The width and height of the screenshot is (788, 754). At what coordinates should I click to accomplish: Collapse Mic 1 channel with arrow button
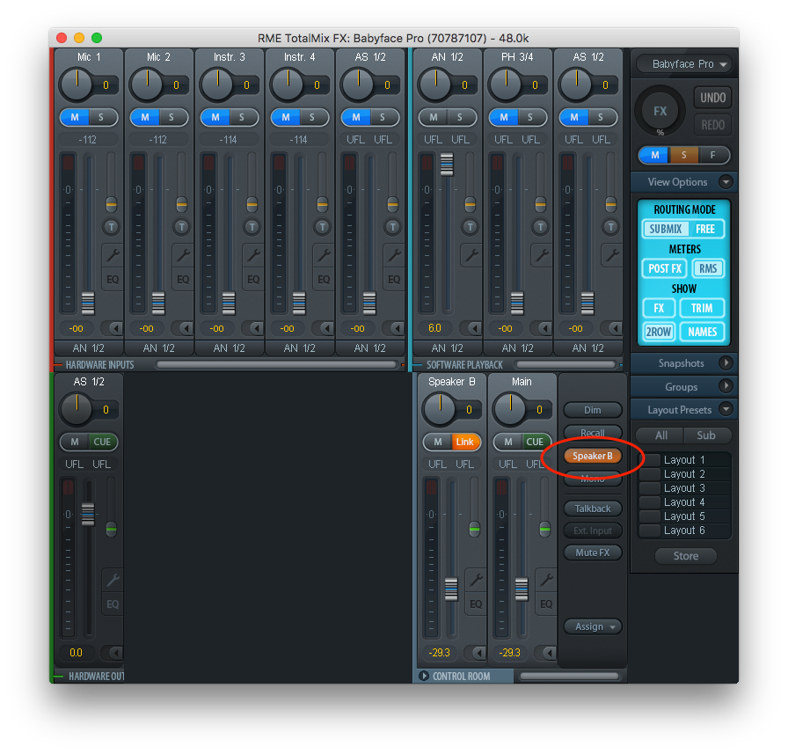tap(113, 328)
